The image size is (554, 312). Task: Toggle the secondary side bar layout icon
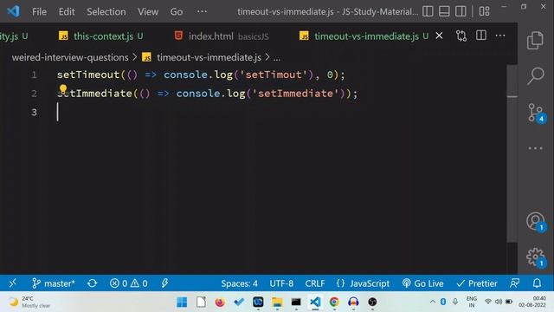coord(461,11)
